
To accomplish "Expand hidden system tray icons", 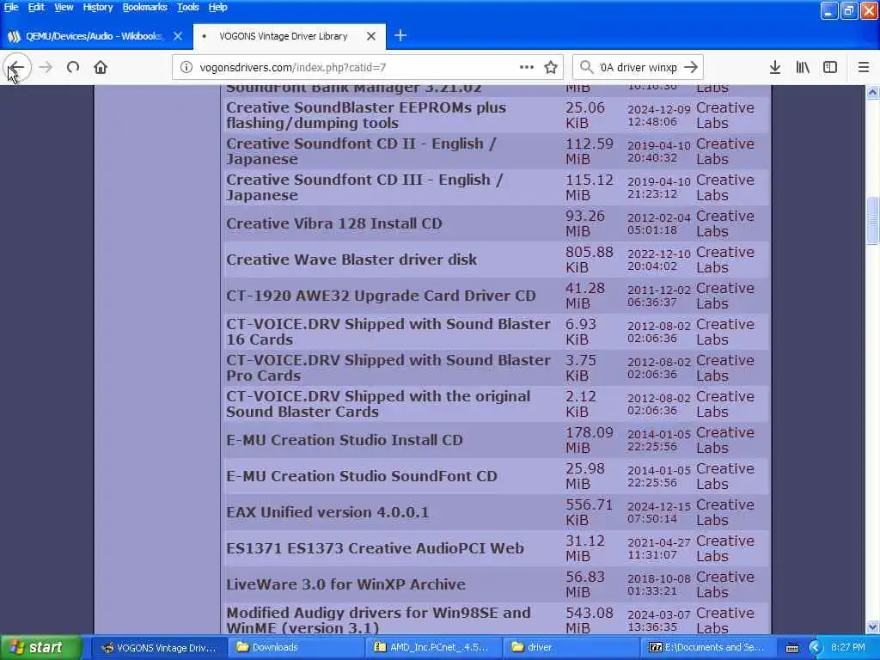I will [x=816, y=648].
